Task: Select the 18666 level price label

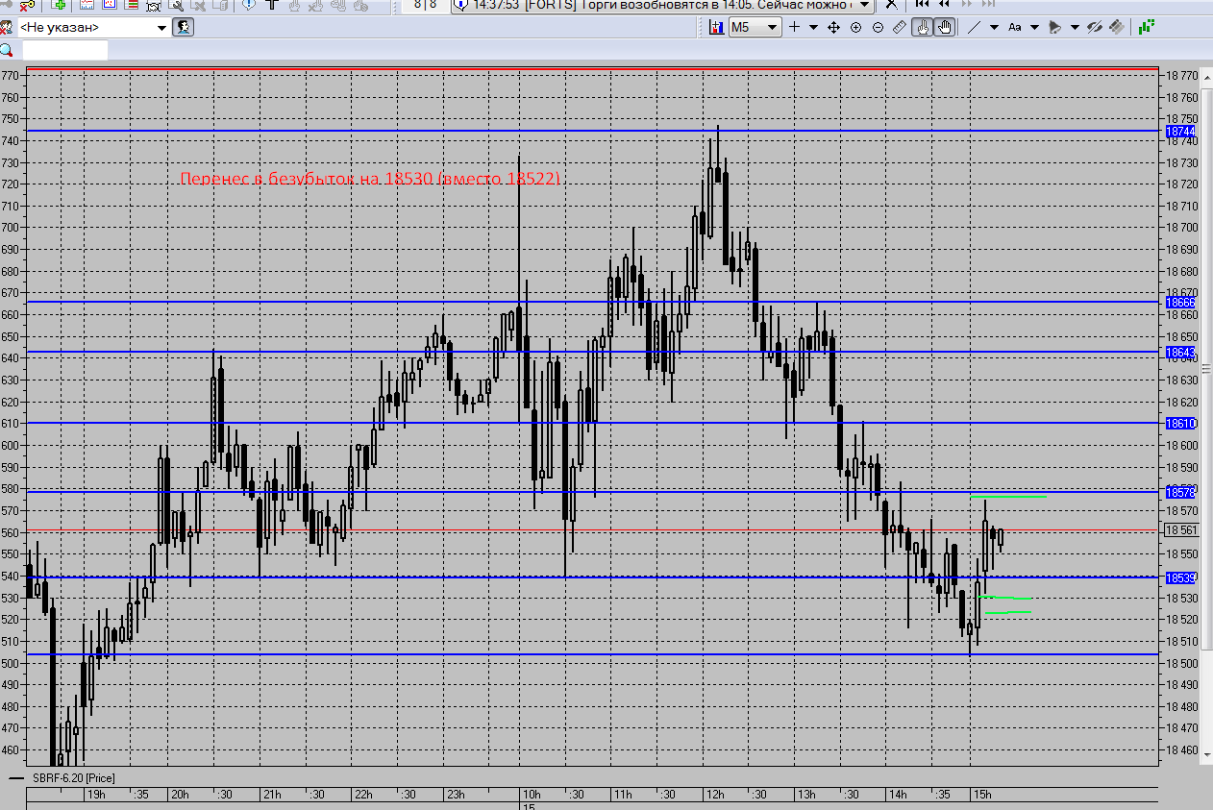Action: [1181, 302]
